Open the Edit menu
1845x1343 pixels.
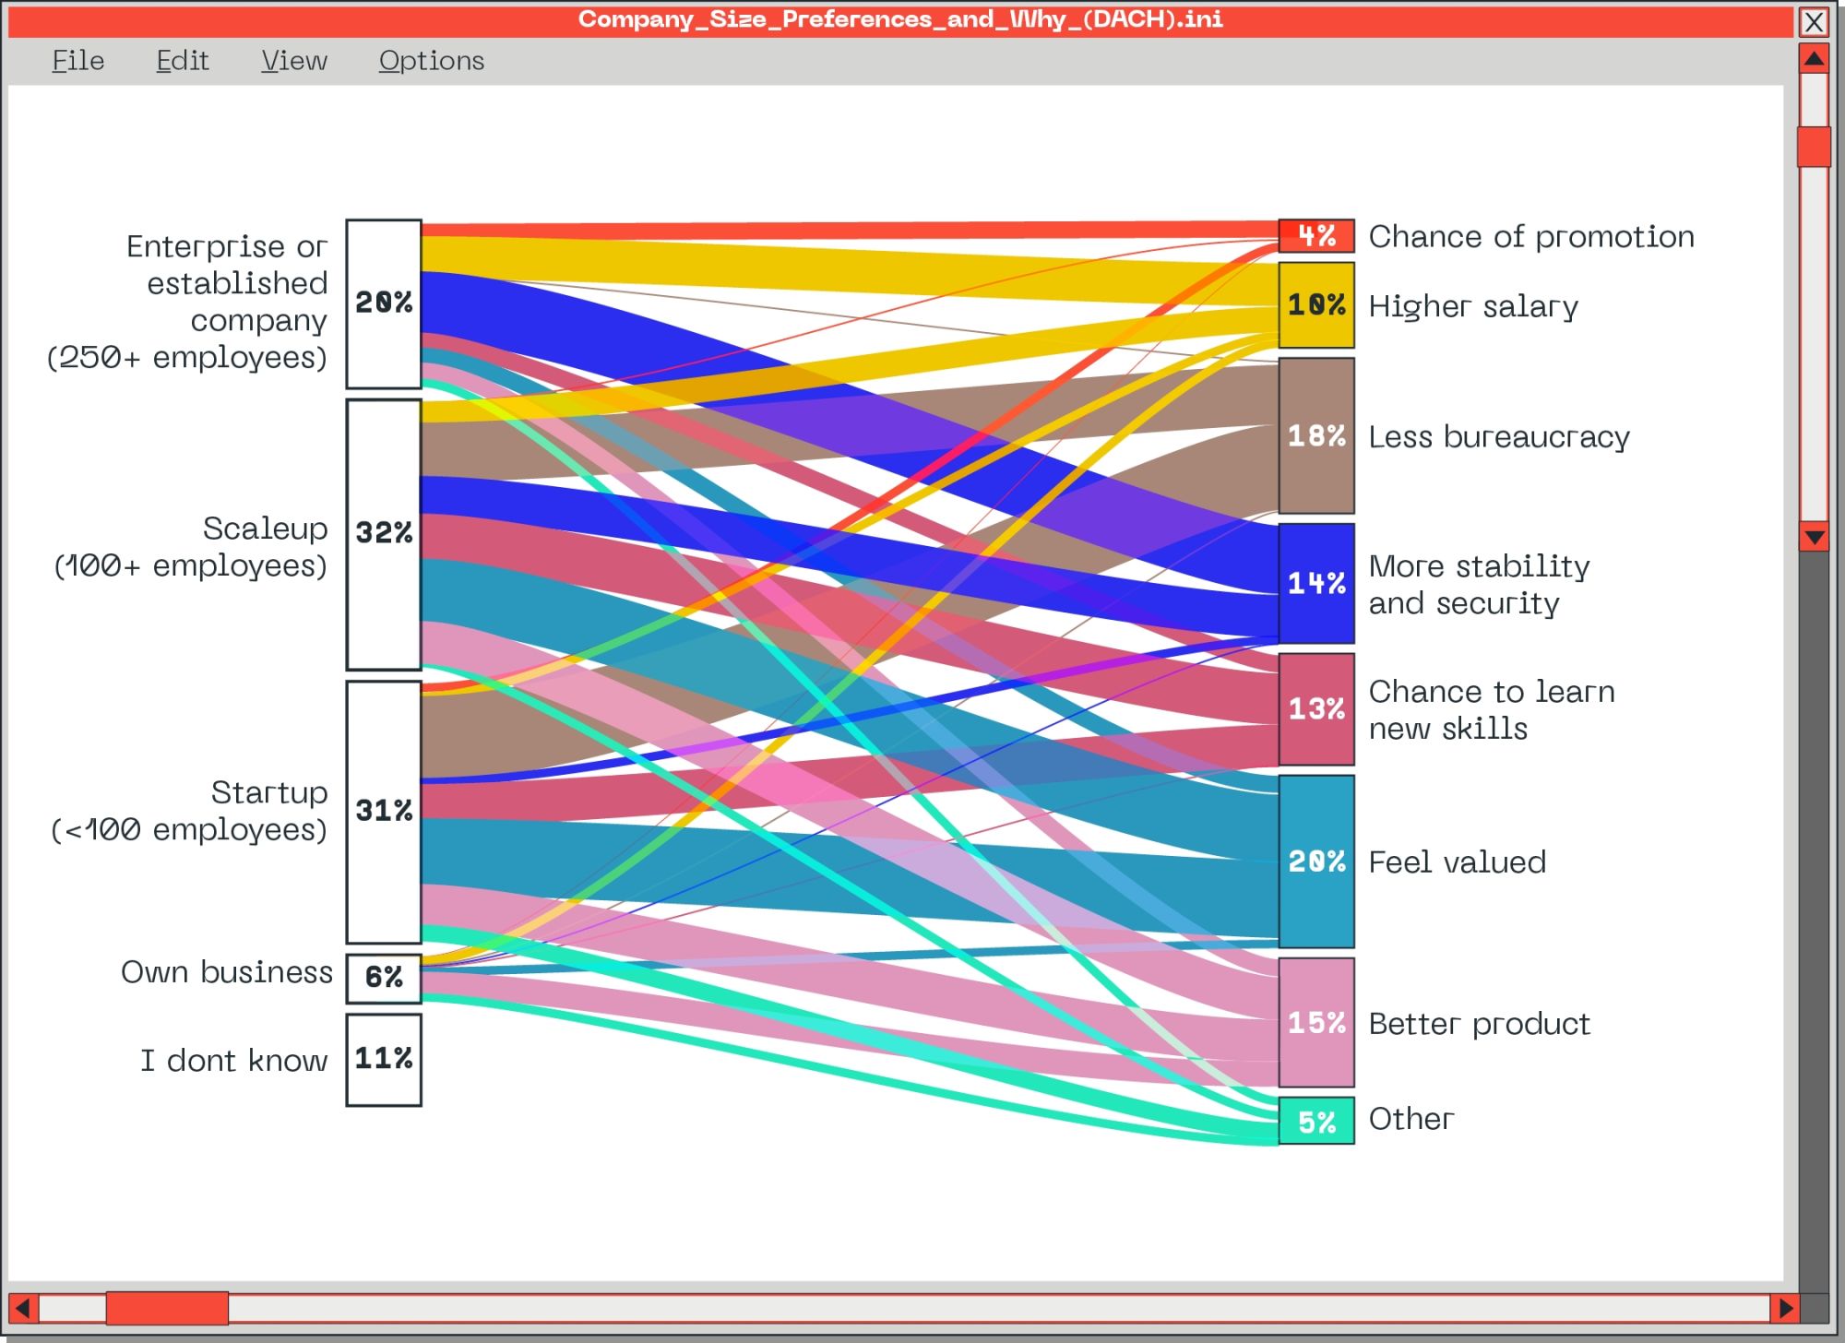[x=182, y=61]
